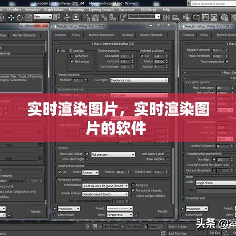Open the Schematic View icon
This screenshot has height=236, width=236.
pos(214,17)
